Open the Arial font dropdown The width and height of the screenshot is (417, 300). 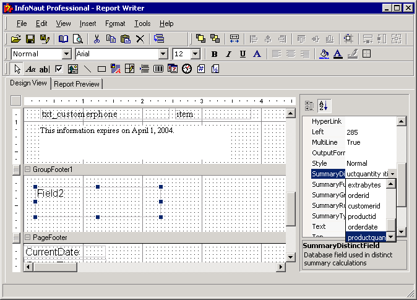tap(163, 54)
